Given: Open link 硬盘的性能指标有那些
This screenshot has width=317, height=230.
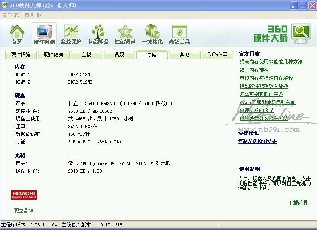Looking at the screenshot, I should click(x=264, y=86).
